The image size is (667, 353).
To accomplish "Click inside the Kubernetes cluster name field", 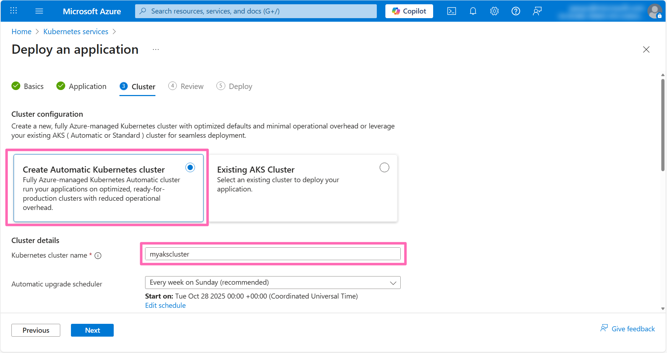I will pyautogui.click(x=273, y=254).
